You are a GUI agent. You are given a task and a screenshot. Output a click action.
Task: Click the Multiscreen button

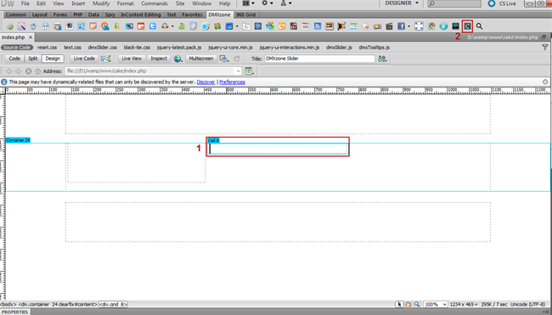coord(201,59)
